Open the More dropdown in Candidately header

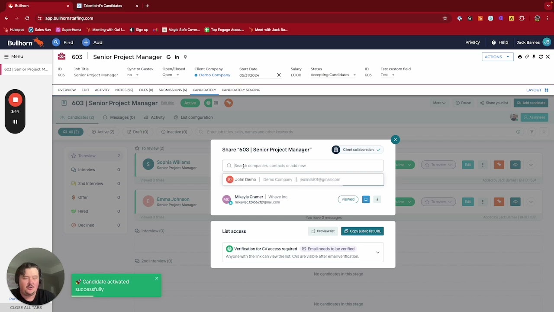click(439, 103)
